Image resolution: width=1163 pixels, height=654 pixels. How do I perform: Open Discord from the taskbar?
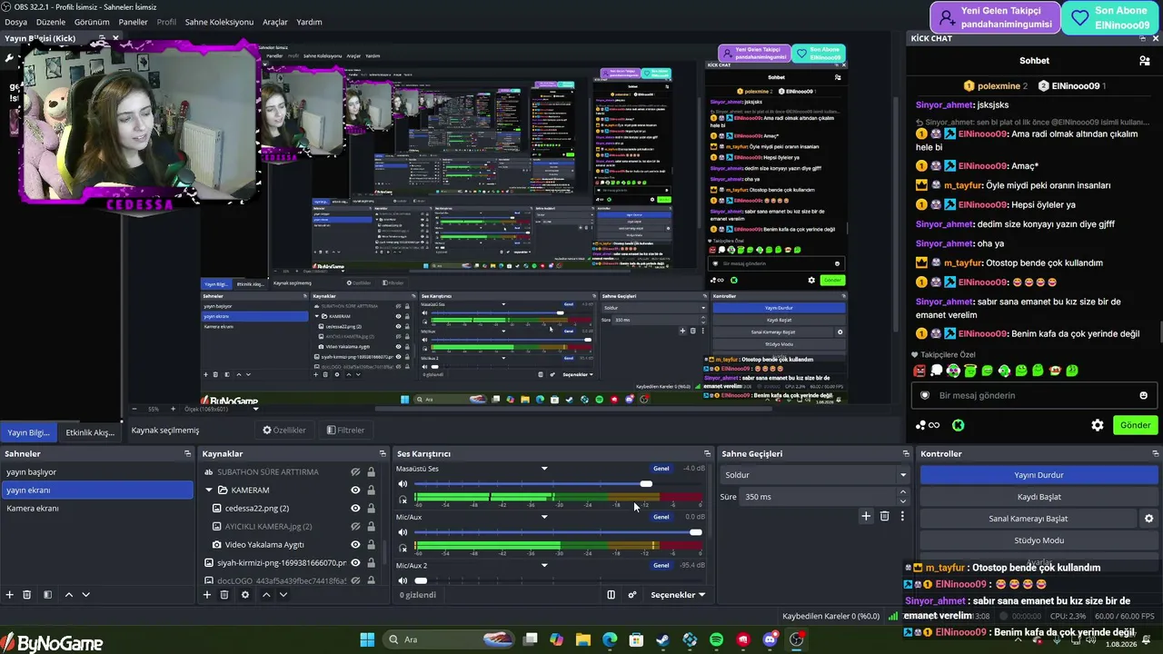(770, 640)
